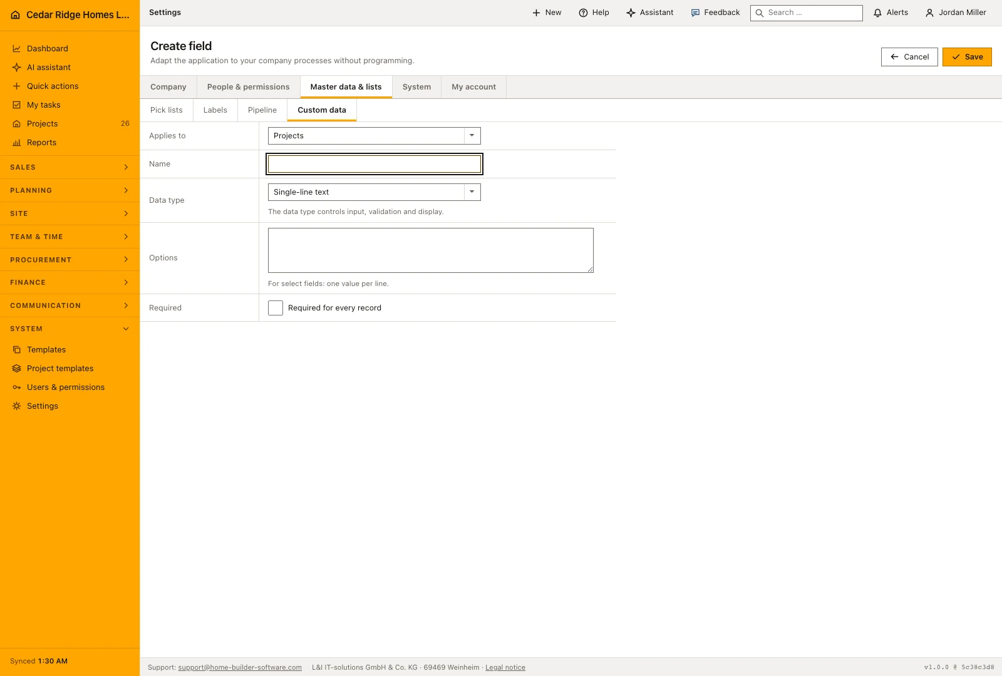Click the Help question mark icon
The image size is (1002, 676).
coord(583,13)
